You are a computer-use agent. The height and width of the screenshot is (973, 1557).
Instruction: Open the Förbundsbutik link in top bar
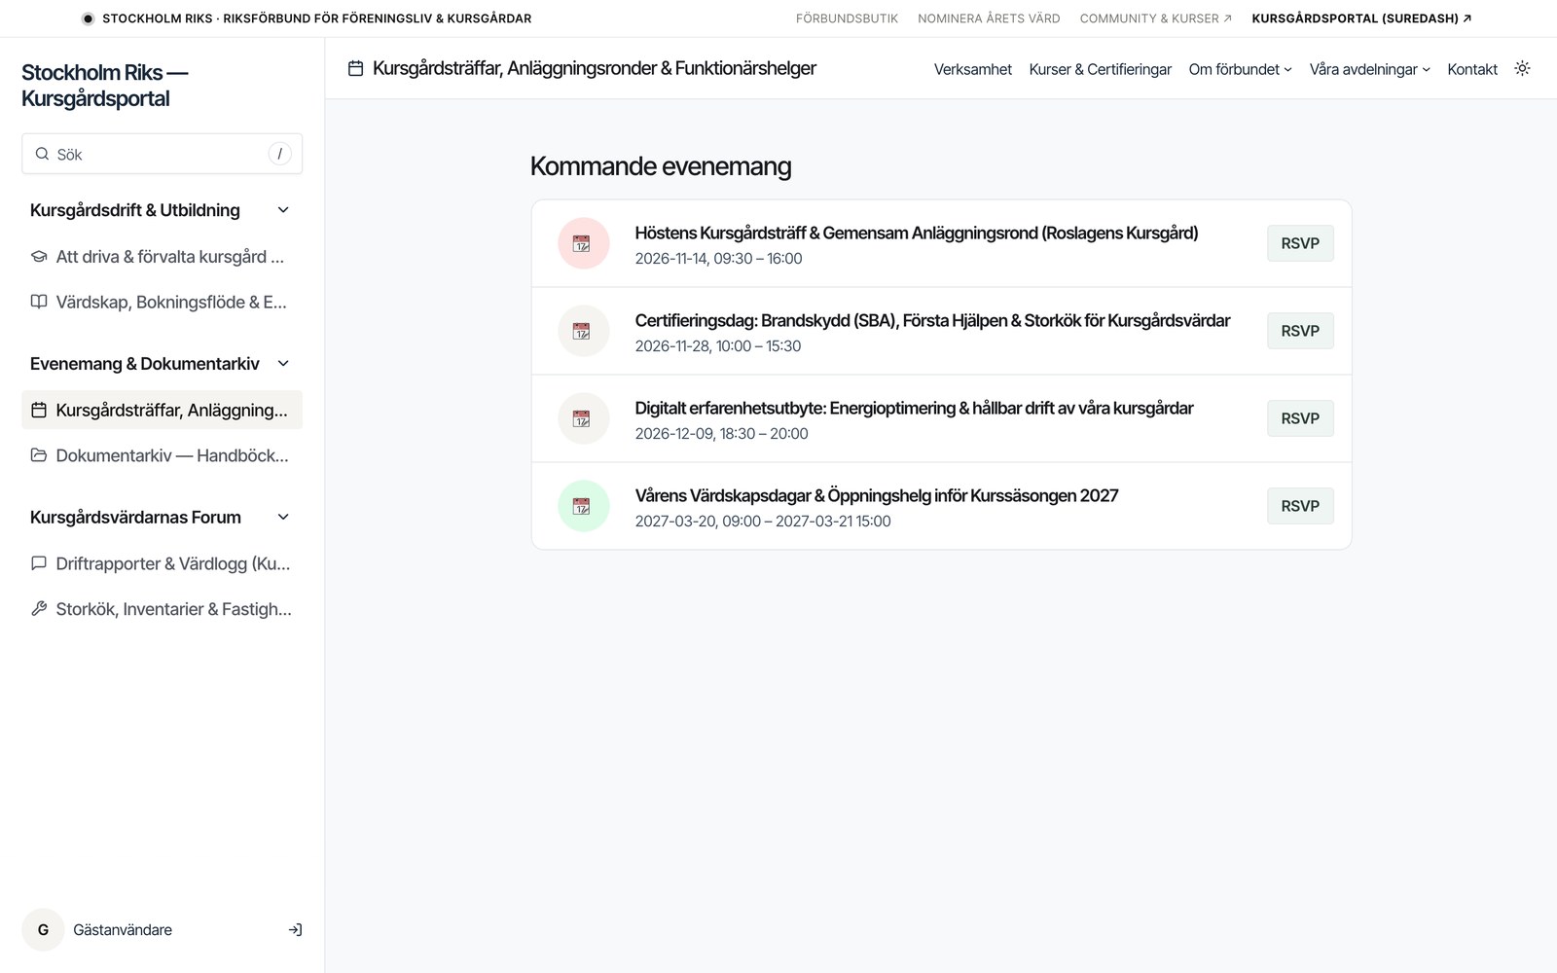pyautogui.click(x=847, y=18)
